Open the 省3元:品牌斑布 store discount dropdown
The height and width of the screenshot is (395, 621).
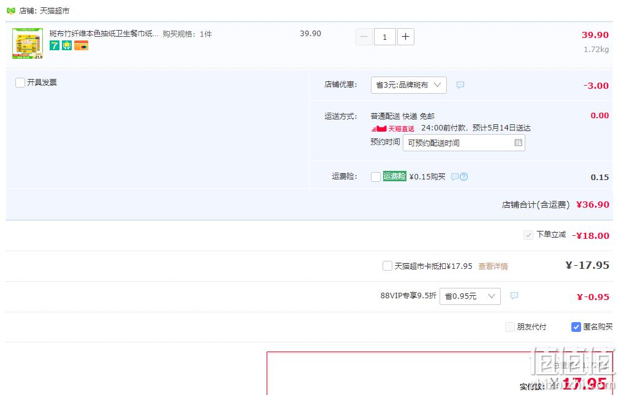click(409, 85)
